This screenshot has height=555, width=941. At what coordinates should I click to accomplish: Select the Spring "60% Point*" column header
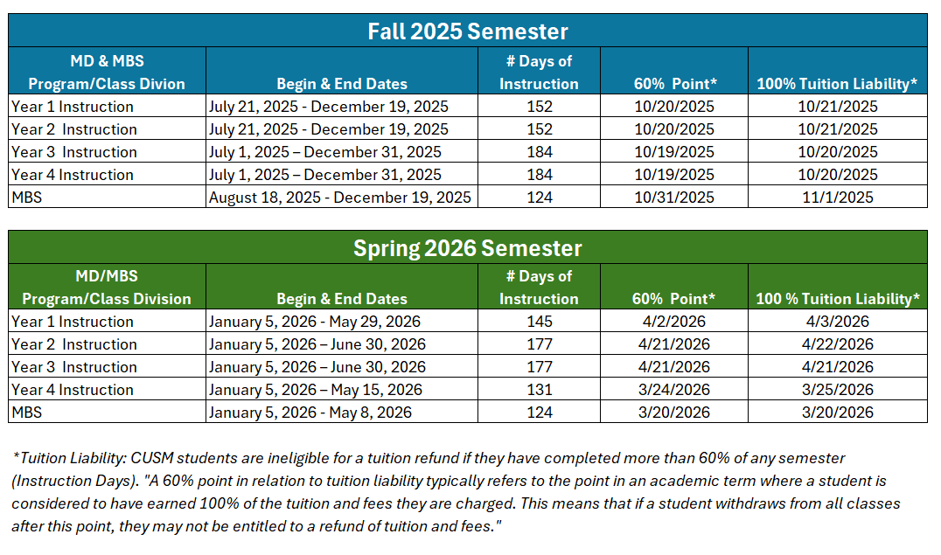674,299
